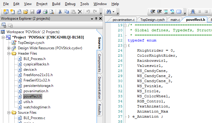Close the Workspace Explorer panel

tap(100, 19)
